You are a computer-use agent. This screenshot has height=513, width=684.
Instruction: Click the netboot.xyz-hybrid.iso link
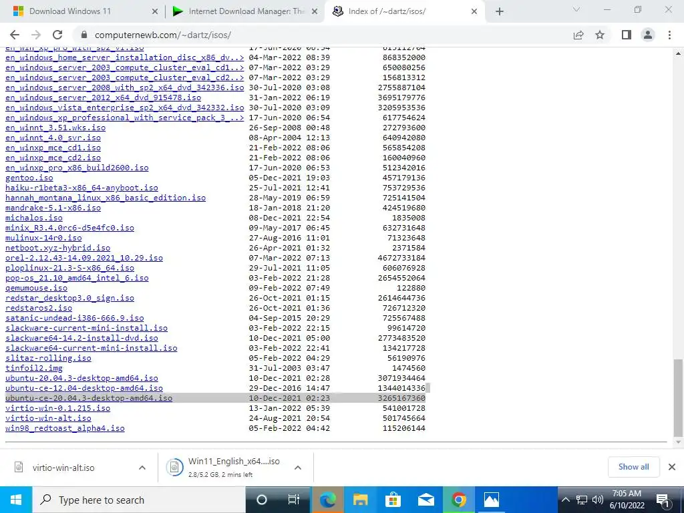57,248
